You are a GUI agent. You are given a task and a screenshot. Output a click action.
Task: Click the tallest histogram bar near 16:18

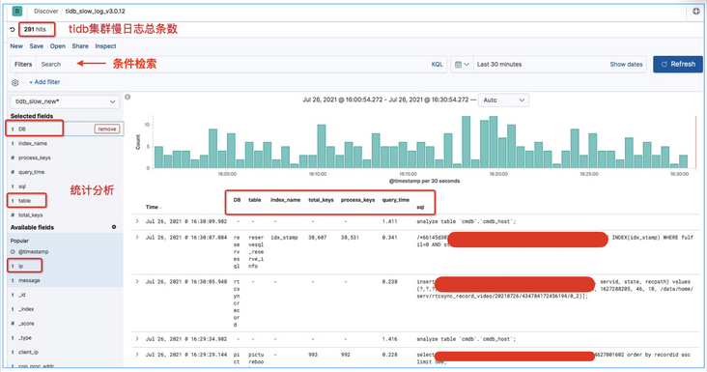467,142
